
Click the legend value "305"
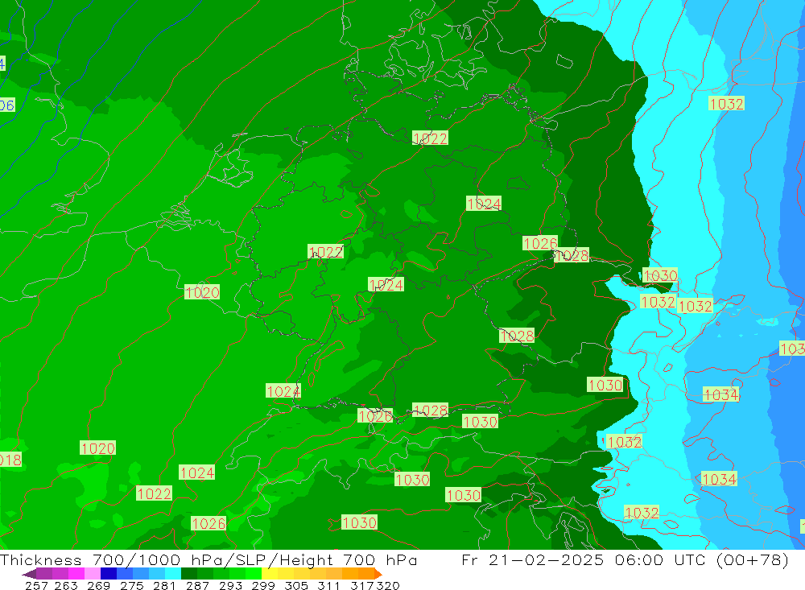[295, 585]
